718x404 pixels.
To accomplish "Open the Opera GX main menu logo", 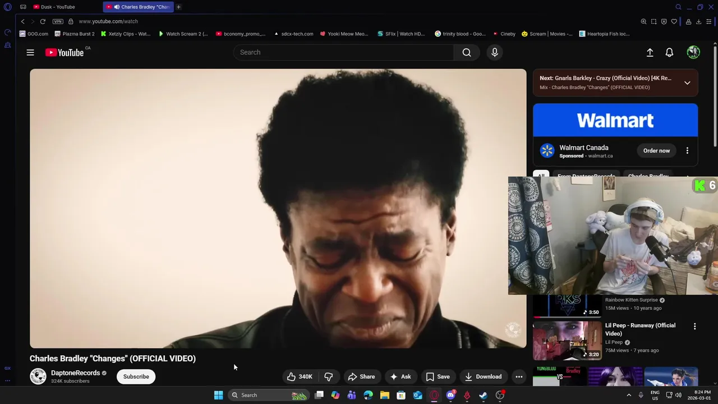I will (x=7, y=7).
